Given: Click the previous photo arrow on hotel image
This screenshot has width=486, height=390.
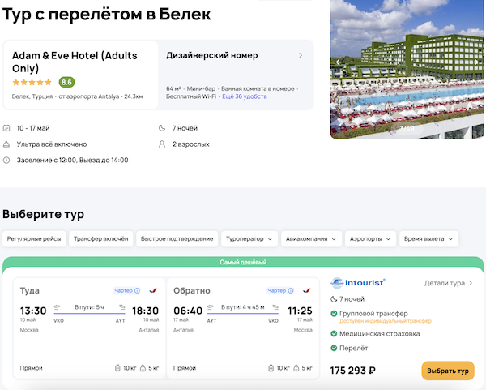Looking at the screenshot, I should click(338, 62).
